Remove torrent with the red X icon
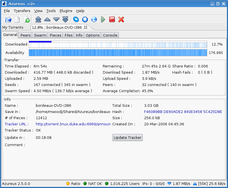Viewport: 228px width, 188px height. point(121,19)
